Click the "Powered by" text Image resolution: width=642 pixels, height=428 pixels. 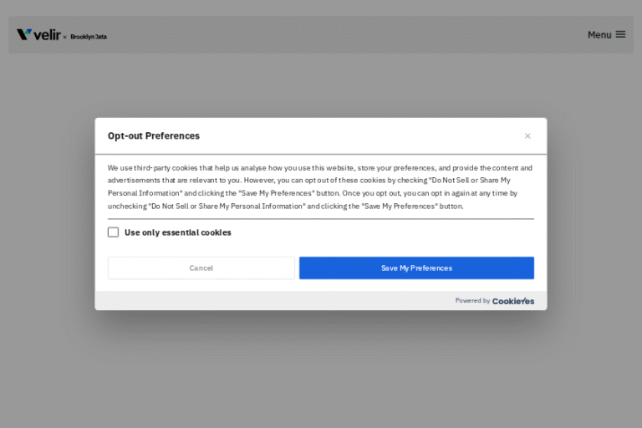pyautogui.click(x=472, y=301)
